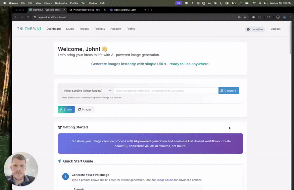Viewport: 294px width, 190px height.
Task: Click the site info icon in address bar
Action: point(35,17)
